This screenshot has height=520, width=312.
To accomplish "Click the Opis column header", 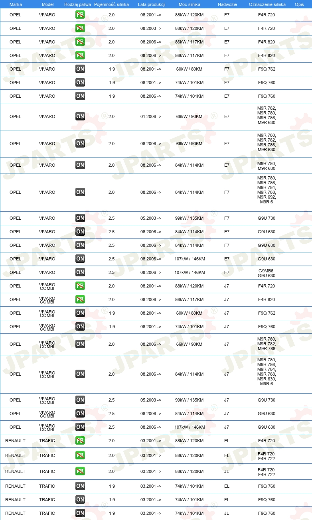I will tap(299, 4).
